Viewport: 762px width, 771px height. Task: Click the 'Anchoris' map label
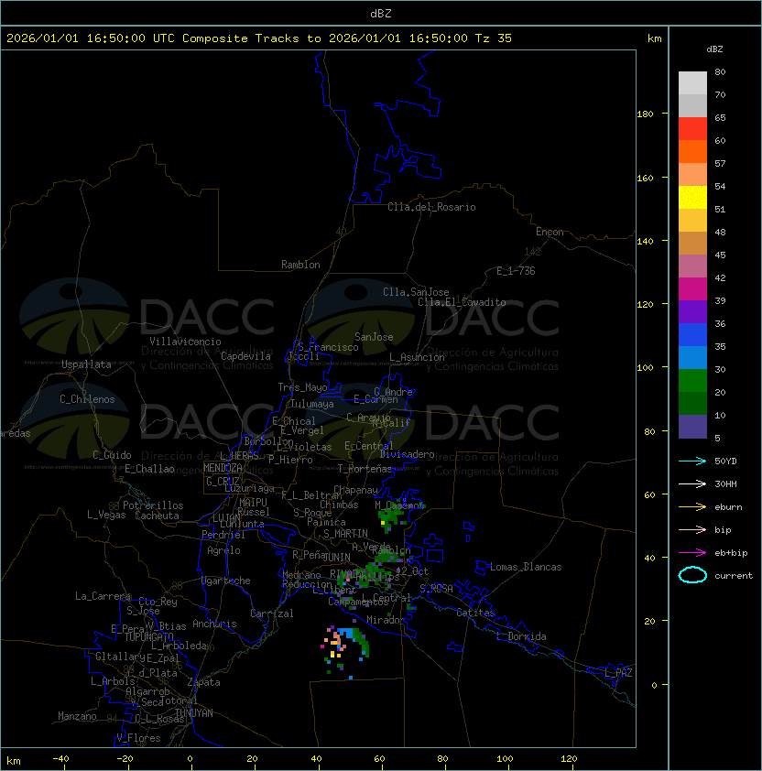tap(214, 624)
